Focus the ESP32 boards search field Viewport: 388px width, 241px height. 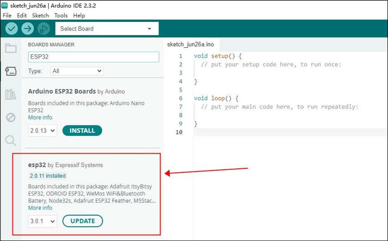point(93,57)
